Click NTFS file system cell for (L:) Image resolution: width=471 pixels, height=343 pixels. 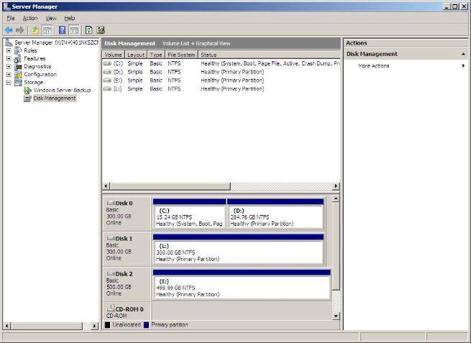click(174, 88)
